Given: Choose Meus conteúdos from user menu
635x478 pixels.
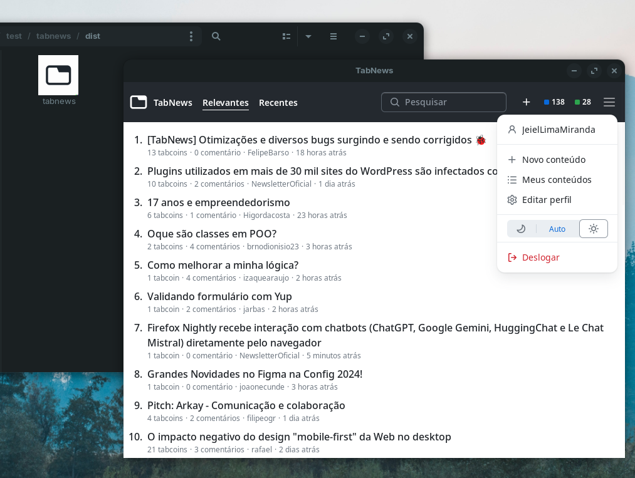Looking at the screenshot, I should tap(557, 180).
